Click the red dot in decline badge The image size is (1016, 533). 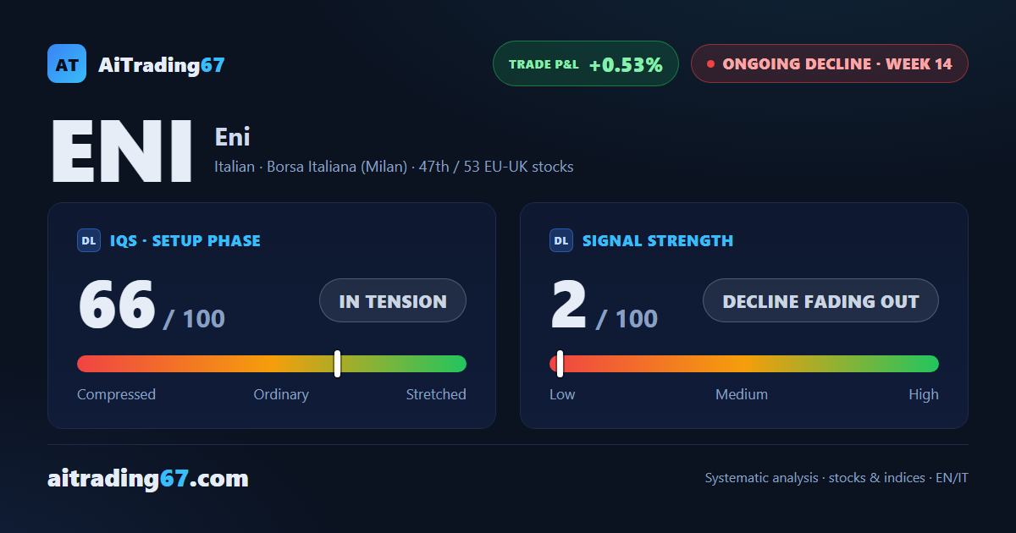tap(710, 63)
